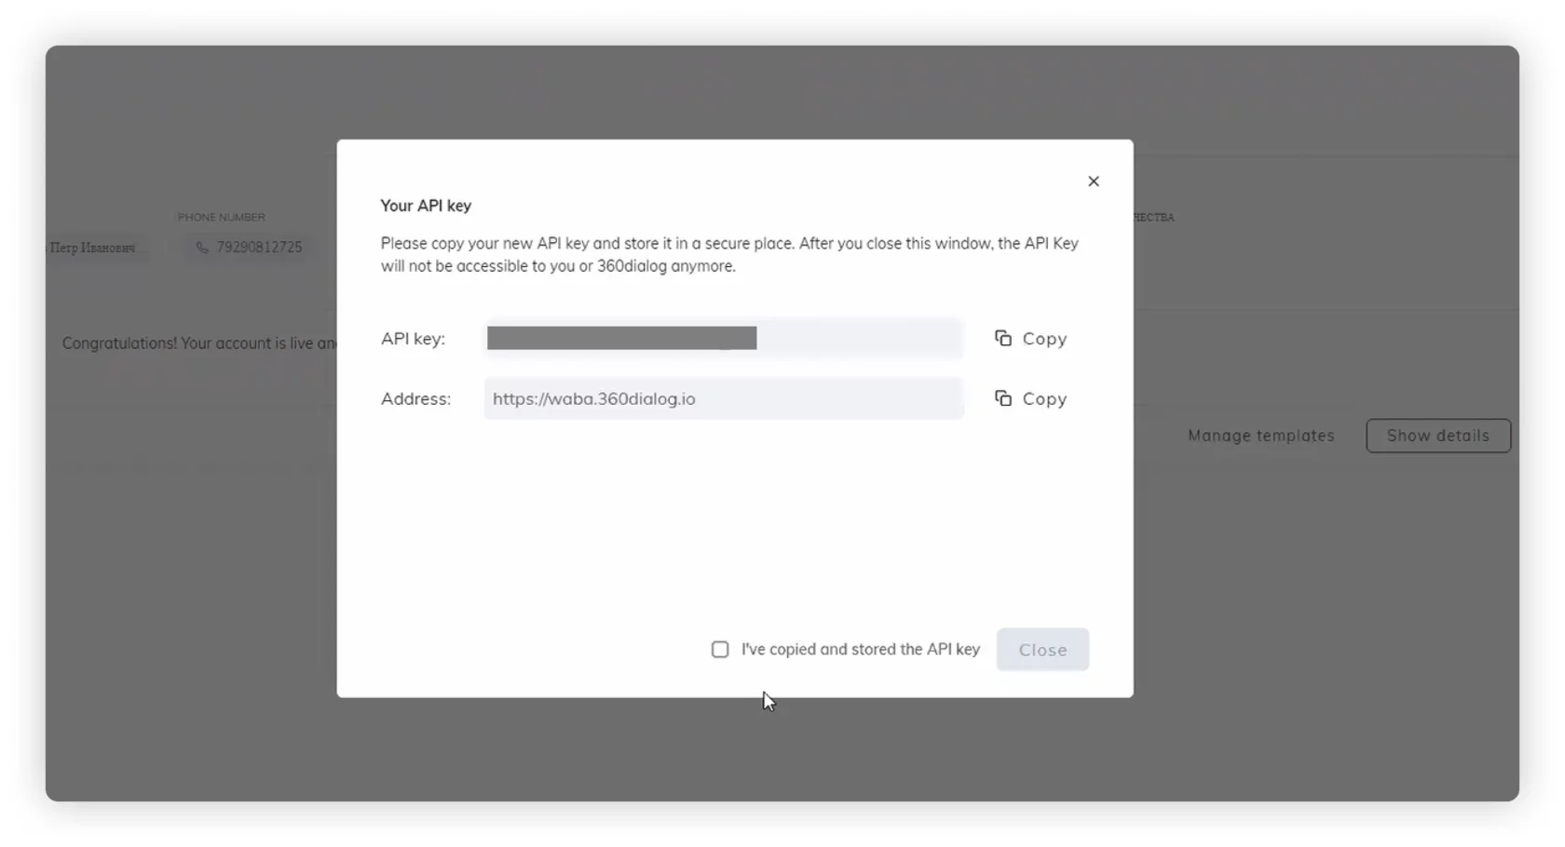Select the https://waba.360dialog.io address field
1565x847 pixels.
pos(724,398)
